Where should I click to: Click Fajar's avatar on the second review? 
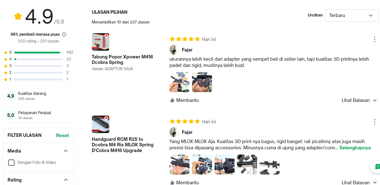click(x=174, y=132)
